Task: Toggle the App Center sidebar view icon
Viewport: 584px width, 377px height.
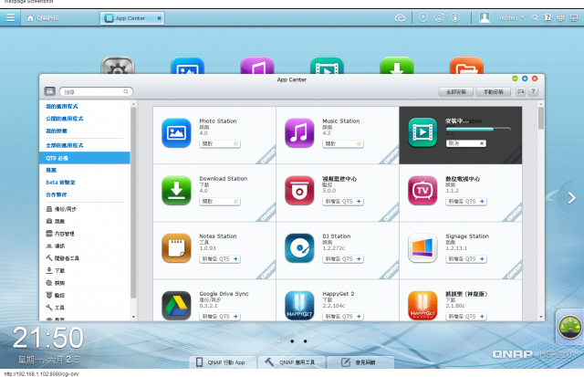Action: pos(49,91)
